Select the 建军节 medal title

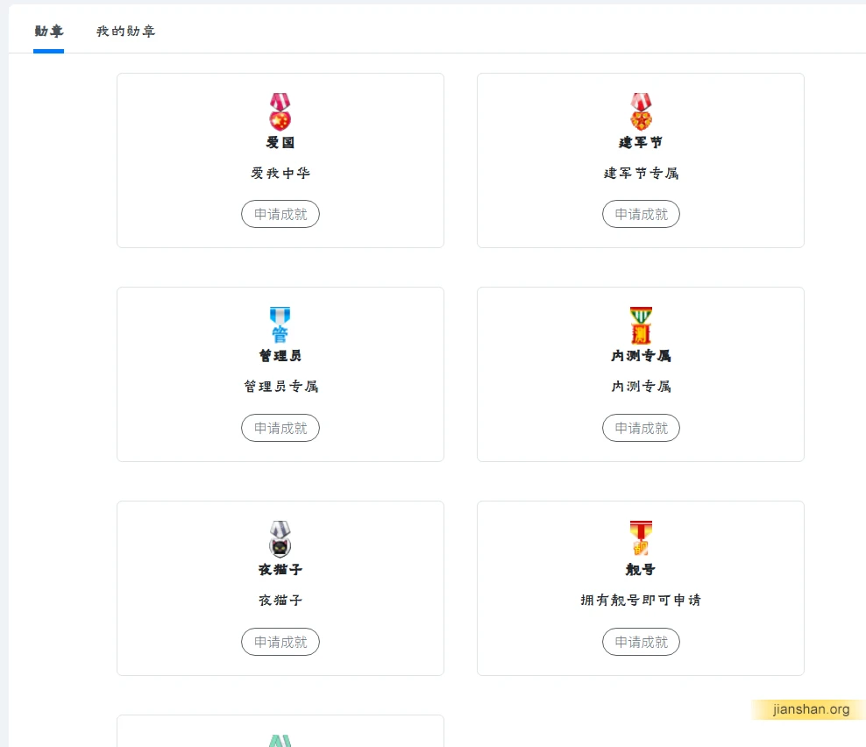click(641, 143)
